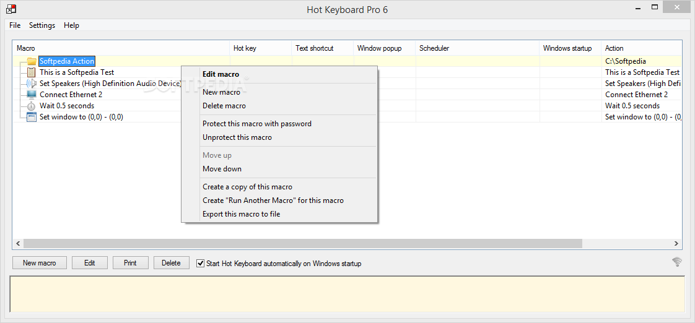The image size is (695, 323).
Task: Click the Macro column header
Action: pos(121,48)
